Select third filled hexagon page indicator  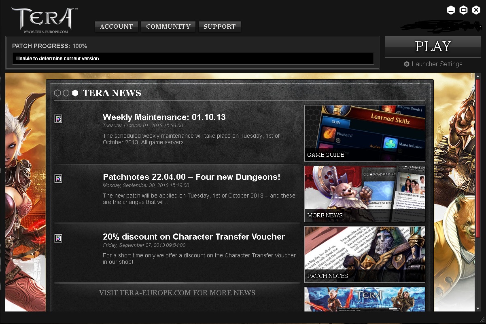[75, 93]
